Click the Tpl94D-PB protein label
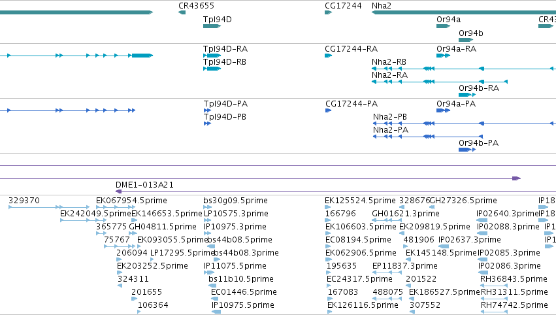The image size is (556, 315). [x=225, y=117]
